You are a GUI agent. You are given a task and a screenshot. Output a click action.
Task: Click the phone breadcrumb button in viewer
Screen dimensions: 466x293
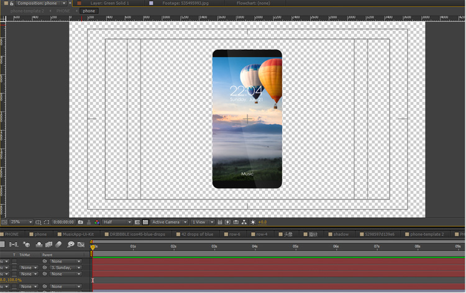(x=89, y=11)
